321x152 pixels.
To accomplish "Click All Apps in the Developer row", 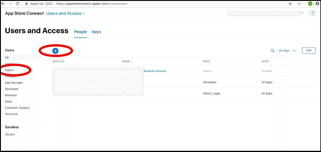I will pos(267,82).
